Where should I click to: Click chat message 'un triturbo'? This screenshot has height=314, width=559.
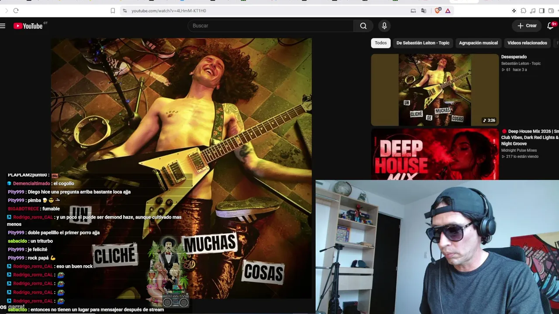click(41, 241)
